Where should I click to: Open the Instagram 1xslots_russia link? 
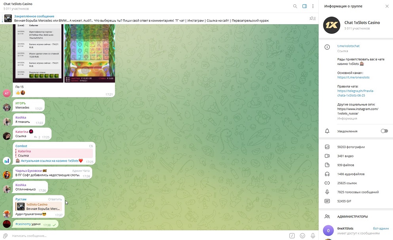(358, 111)
